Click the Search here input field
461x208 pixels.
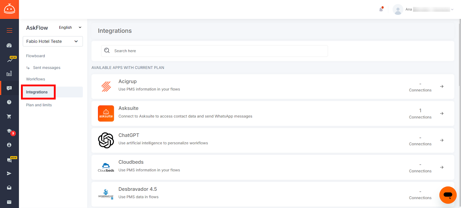[214, 51]
